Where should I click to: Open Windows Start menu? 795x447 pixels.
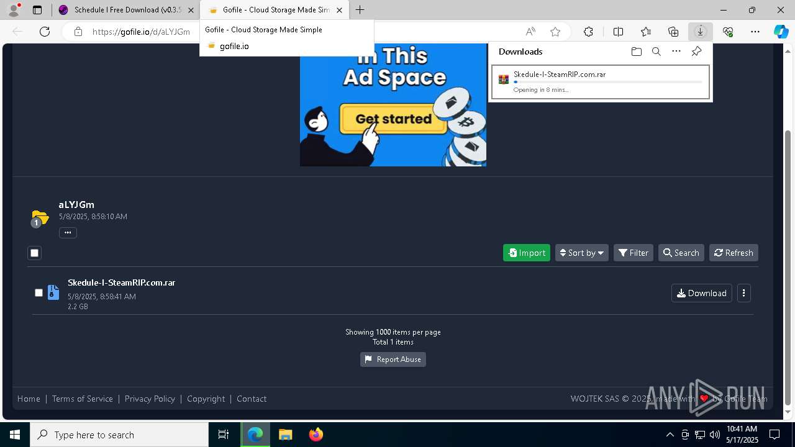click(x=15, y=435)
